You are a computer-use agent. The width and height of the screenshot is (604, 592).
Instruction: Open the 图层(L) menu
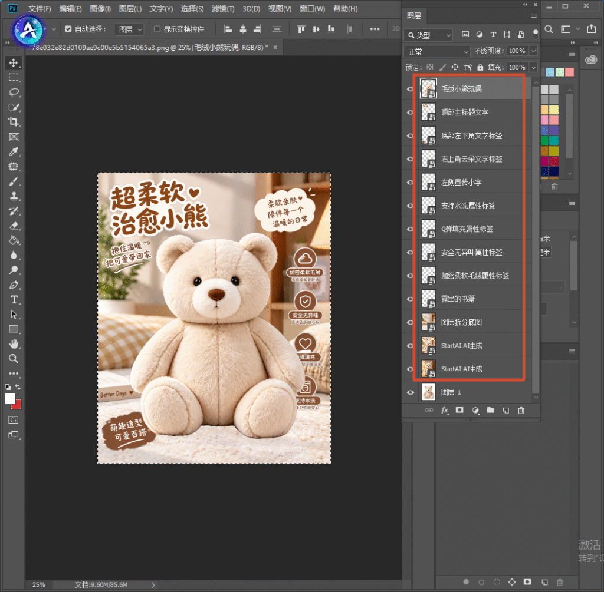tap(130, 8)
